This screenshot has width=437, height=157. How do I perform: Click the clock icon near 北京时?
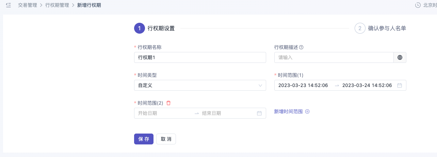point(418,5)
